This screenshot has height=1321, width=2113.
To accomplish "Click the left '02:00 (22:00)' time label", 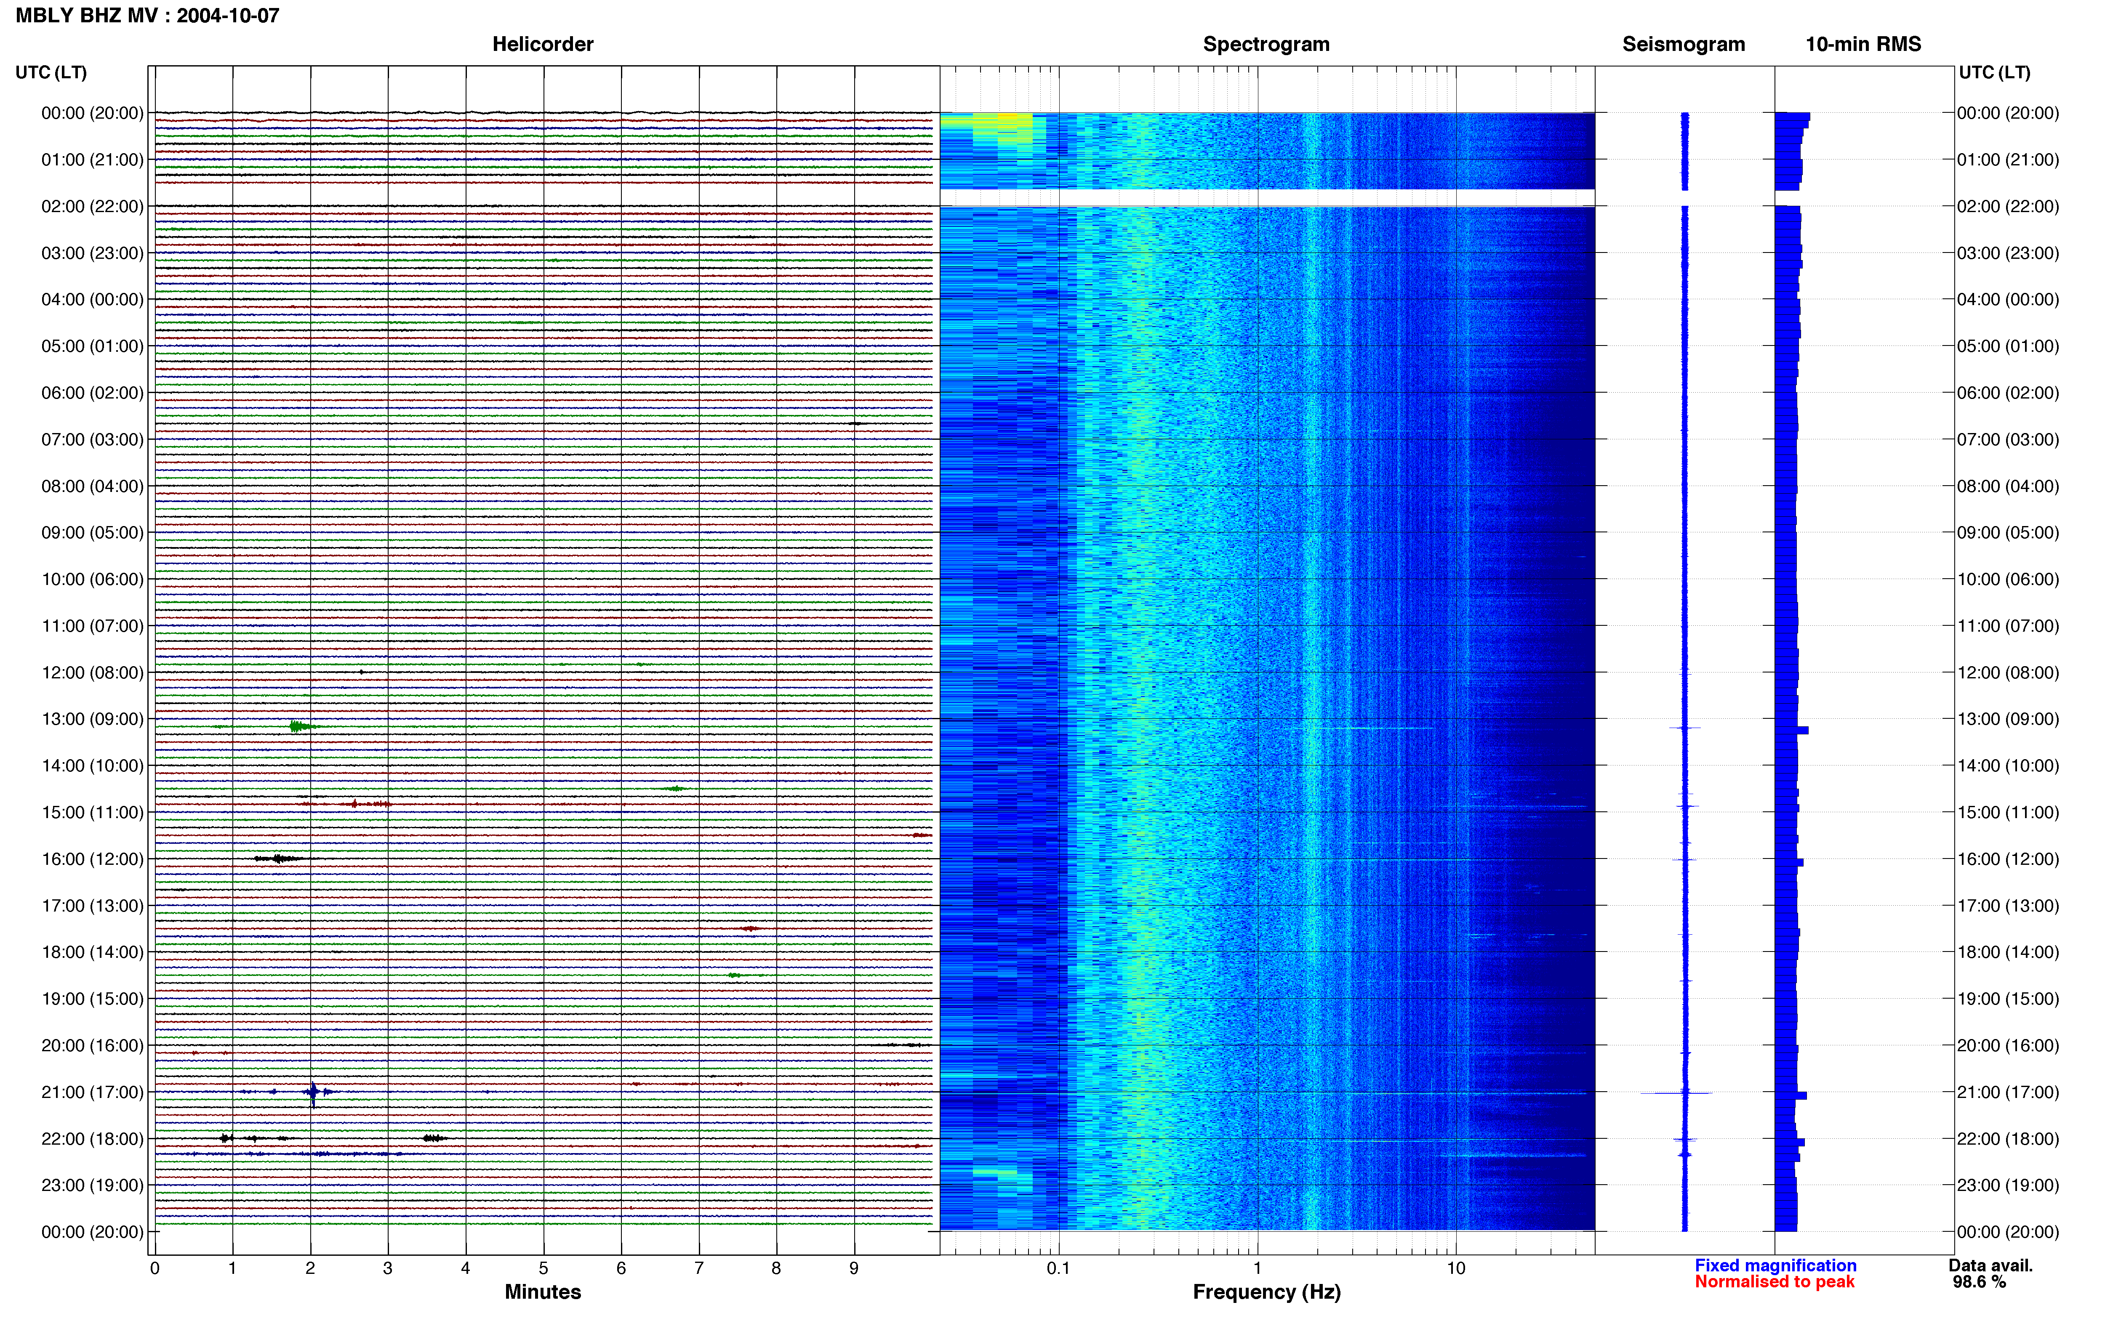I will click(x=93, y=206).
